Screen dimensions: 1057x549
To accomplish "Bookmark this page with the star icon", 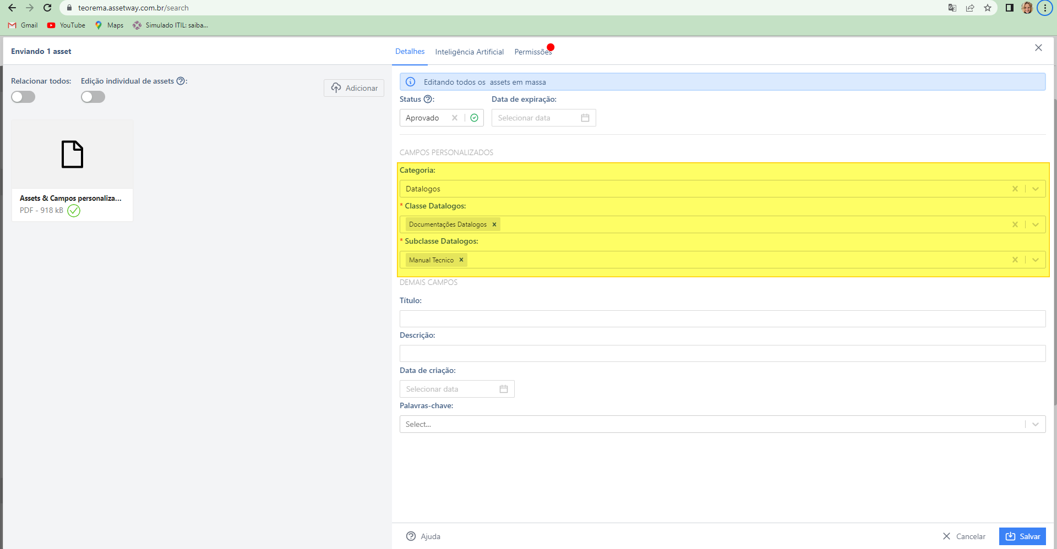I will pos(988,8).
